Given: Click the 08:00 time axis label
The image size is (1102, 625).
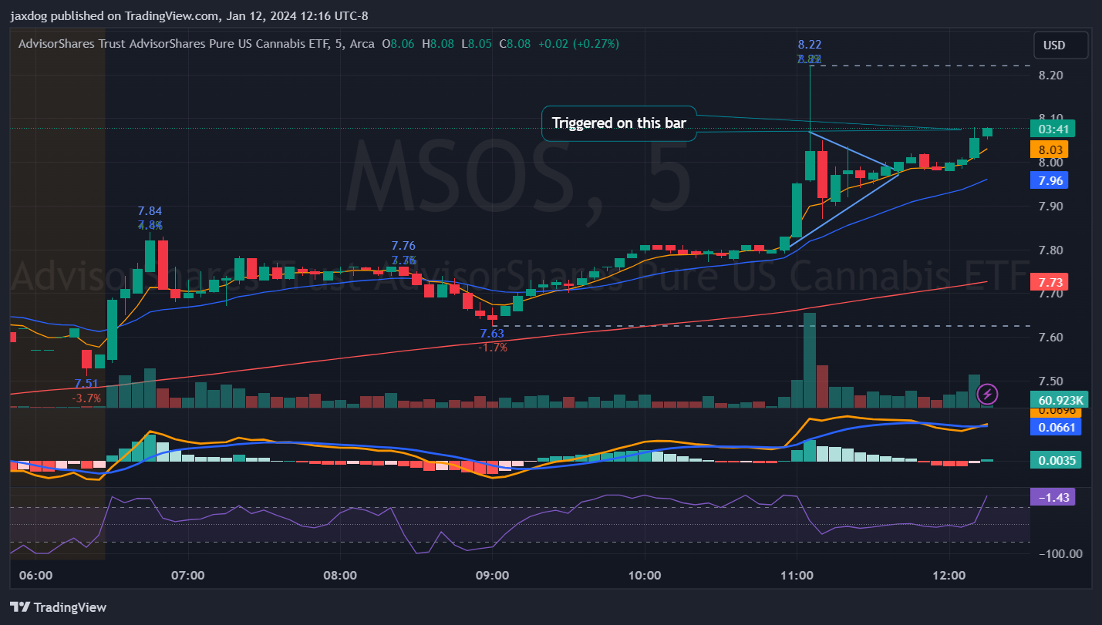Looking at the screenshot, I should [x=340, y=576].
